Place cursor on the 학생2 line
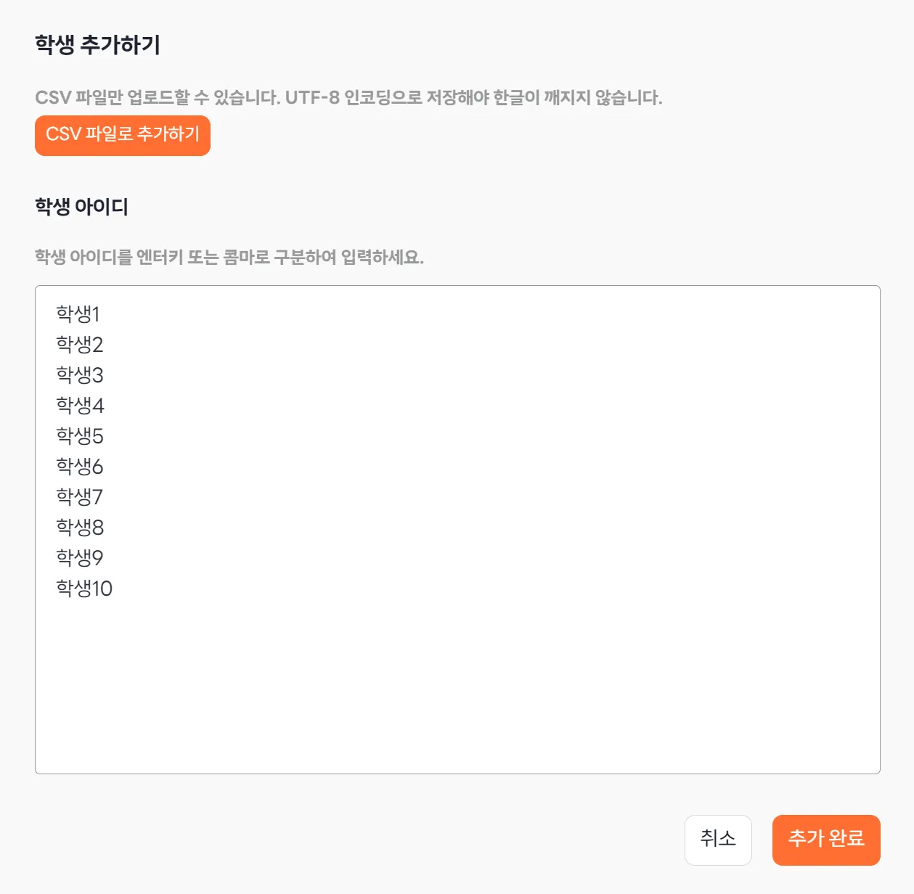 click(80, 345)
